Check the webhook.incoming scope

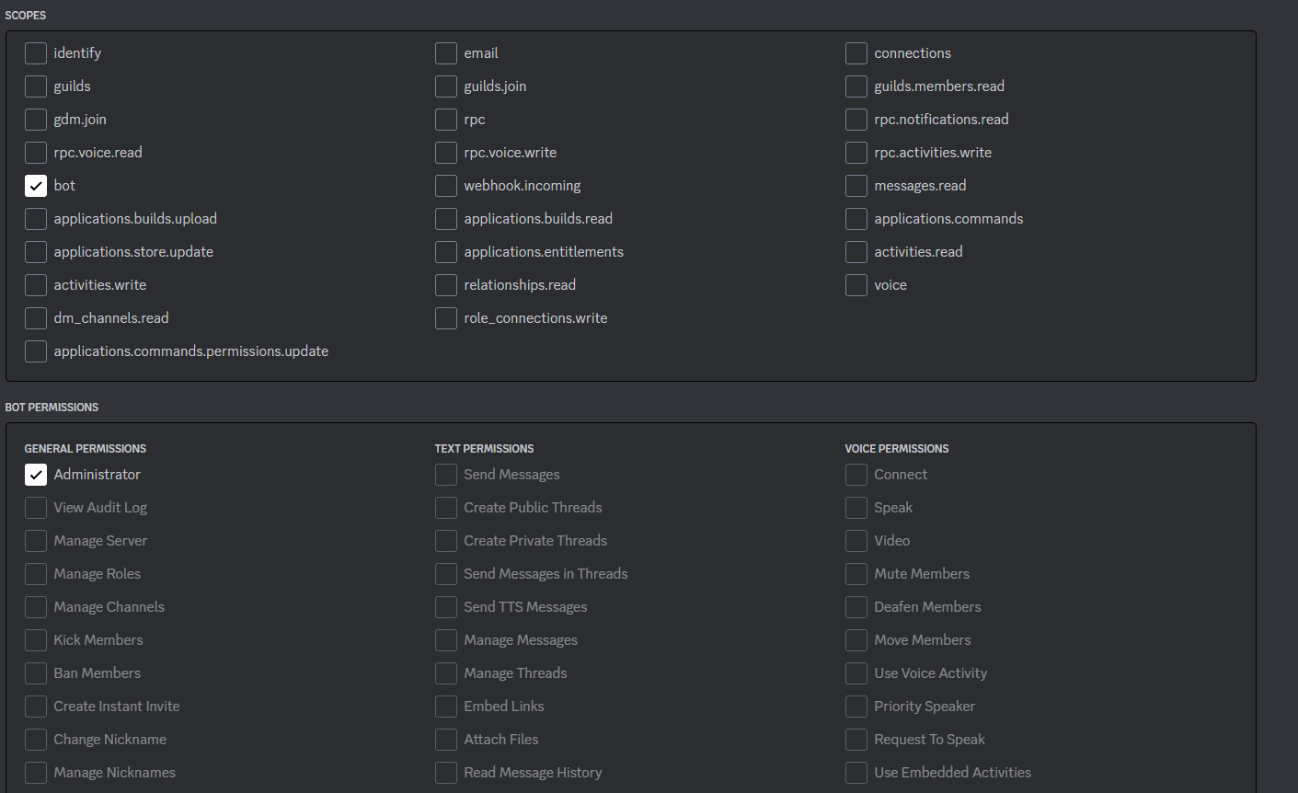[445, 185]
